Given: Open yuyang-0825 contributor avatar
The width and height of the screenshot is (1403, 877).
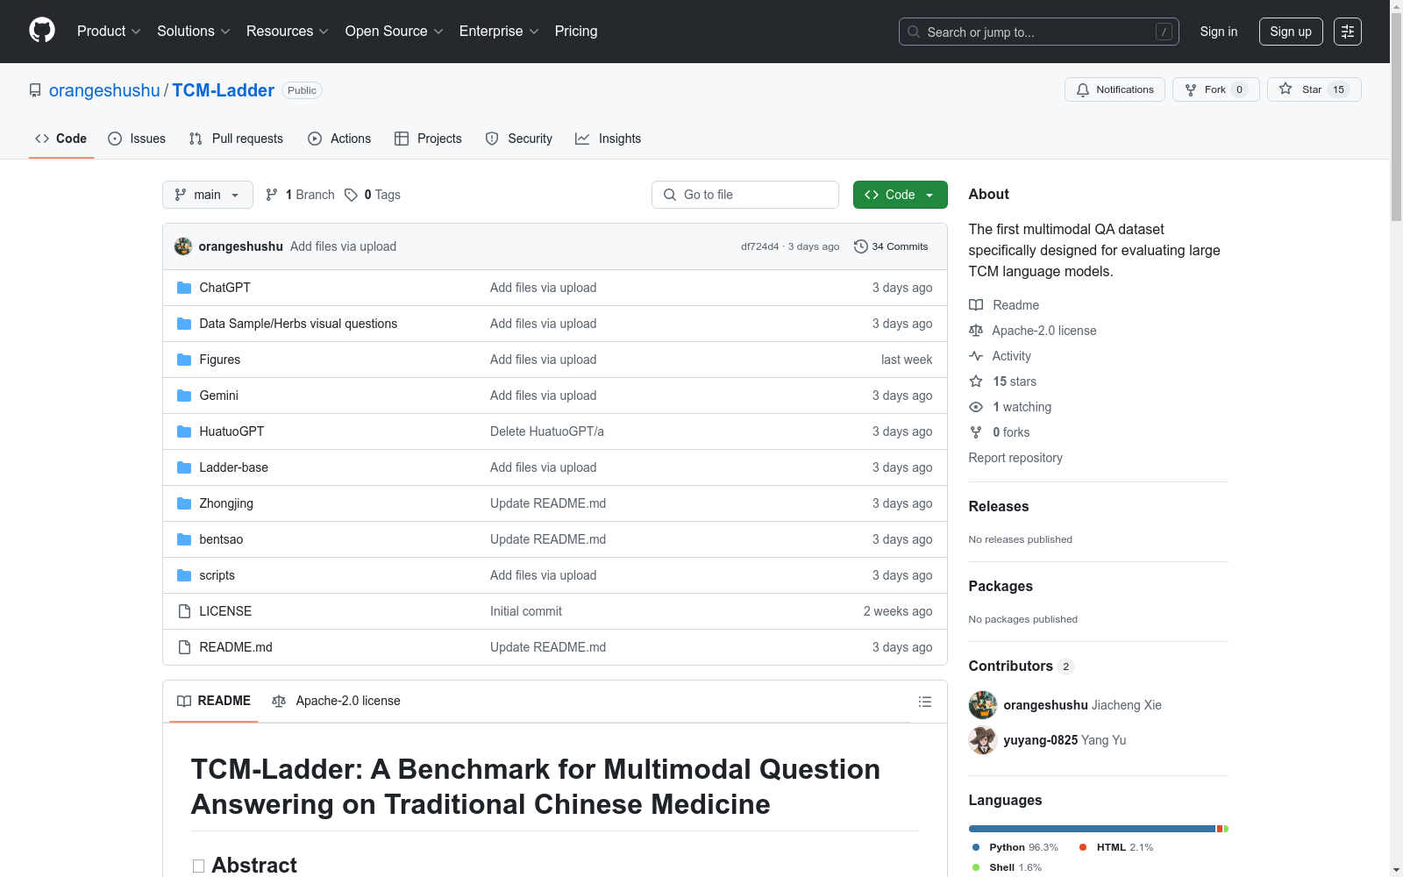Looking at the screenshot, I should (x=983, y=740).
